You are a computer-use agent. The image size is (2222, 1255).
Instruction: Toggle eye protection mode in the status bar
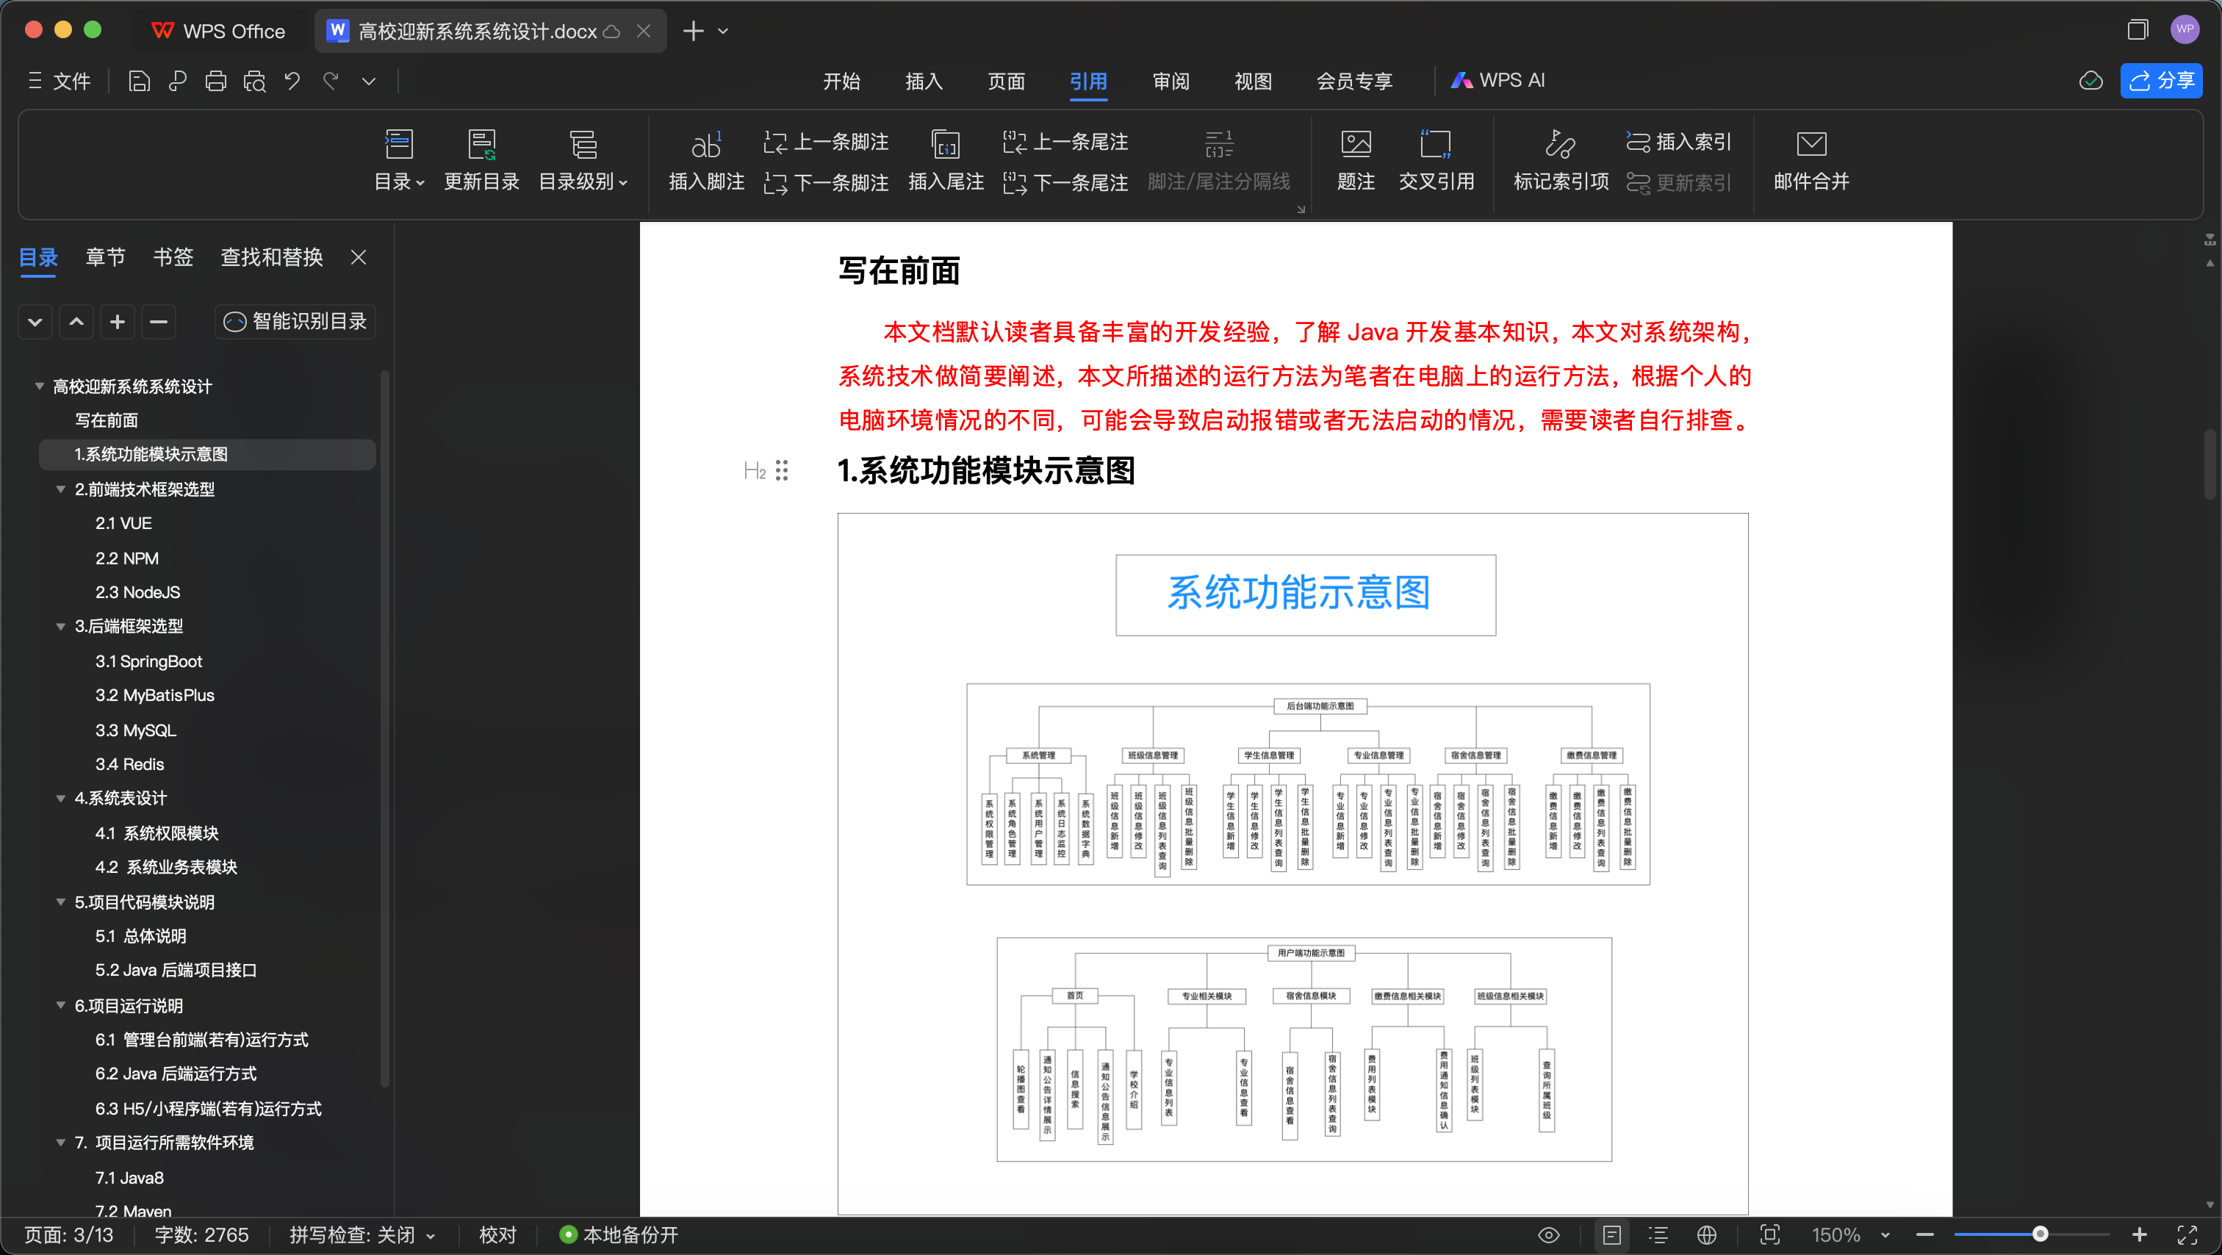click(1549, 1234)
